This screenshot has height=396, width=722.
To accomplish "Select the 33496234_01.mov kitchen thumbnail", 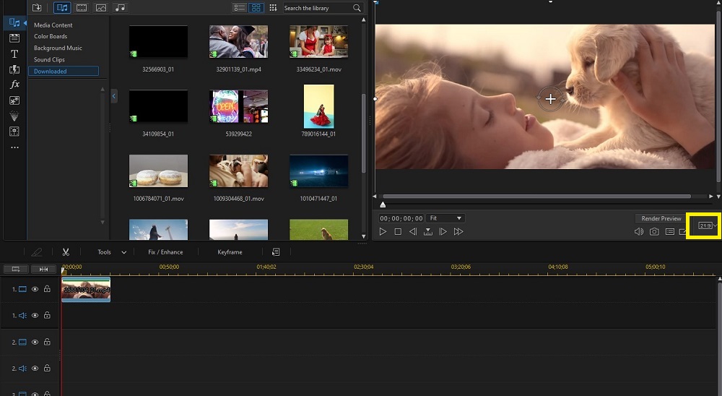I will (318, 41).
